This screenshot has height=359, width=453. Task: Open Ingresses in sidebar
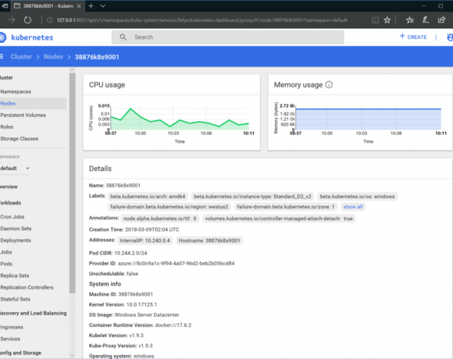(12, 327)
